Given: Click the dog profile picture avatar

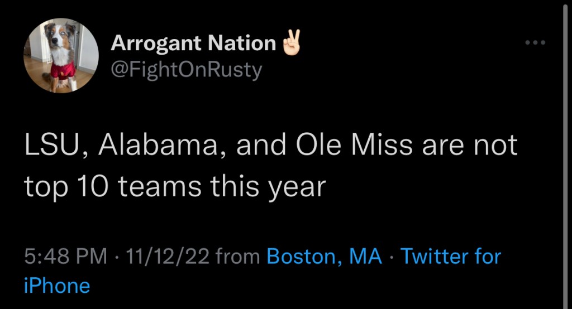Looking at the screenshot, I should click(61, 56).
